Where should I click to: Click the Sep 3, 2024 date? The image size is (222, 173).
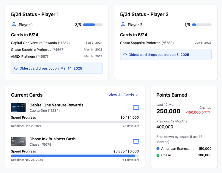coord(94,43)
